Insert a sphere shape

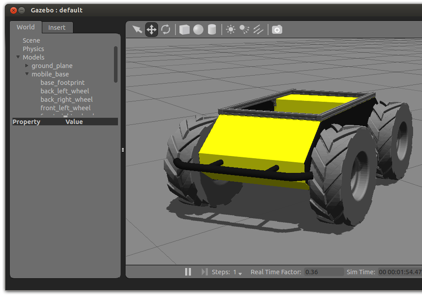click(x=198, y=30)
